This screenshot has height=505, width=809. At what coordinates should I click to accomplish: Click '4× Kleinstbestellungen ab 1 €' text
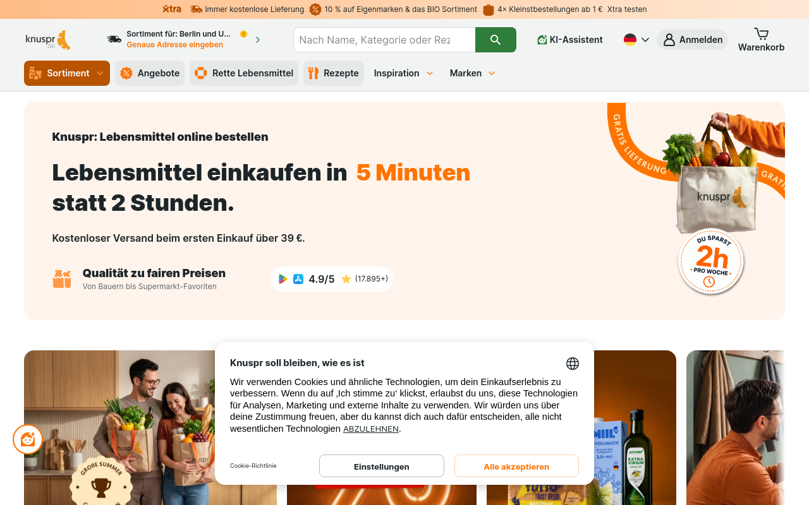coord(550,9)
